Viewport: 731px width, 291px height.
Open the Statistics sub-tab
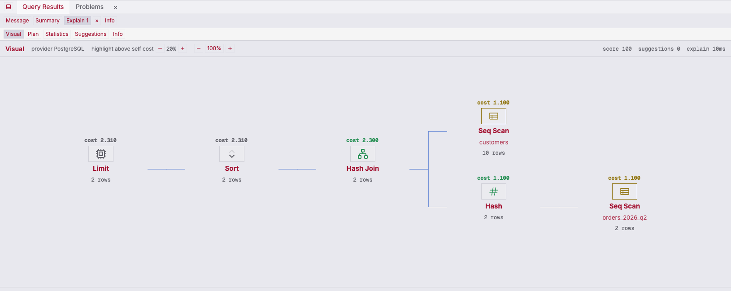tap(57, 34)
